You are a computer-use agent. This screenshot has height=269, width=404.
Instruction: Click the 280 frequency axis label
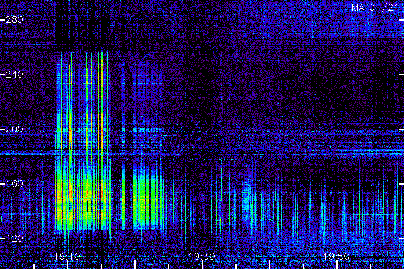14,20
